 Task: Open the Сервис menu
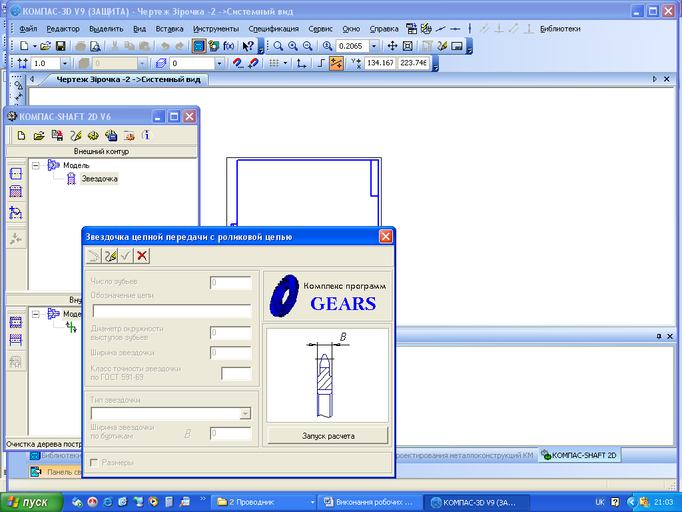pyautogui.click(x=320, y=29)
